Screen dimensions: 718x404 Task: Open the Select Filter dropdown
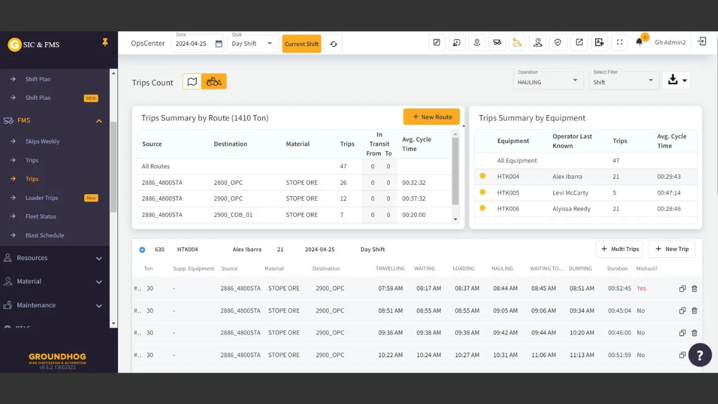(624, 80)
